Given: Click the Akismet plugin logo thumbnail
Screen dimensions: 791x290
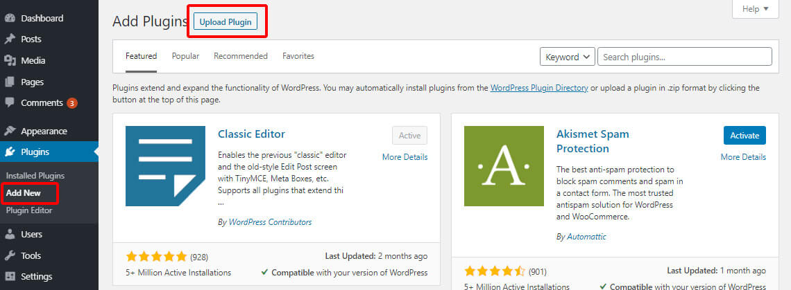Looking at the screenshot, I should click(x=504, y=166).
